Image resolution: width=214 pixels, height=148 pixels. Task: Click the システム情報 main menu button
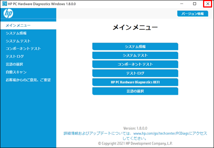click(135, 47)
